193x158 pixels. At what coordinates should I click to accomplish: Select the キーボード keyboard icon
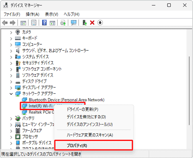tap(18, 38)
